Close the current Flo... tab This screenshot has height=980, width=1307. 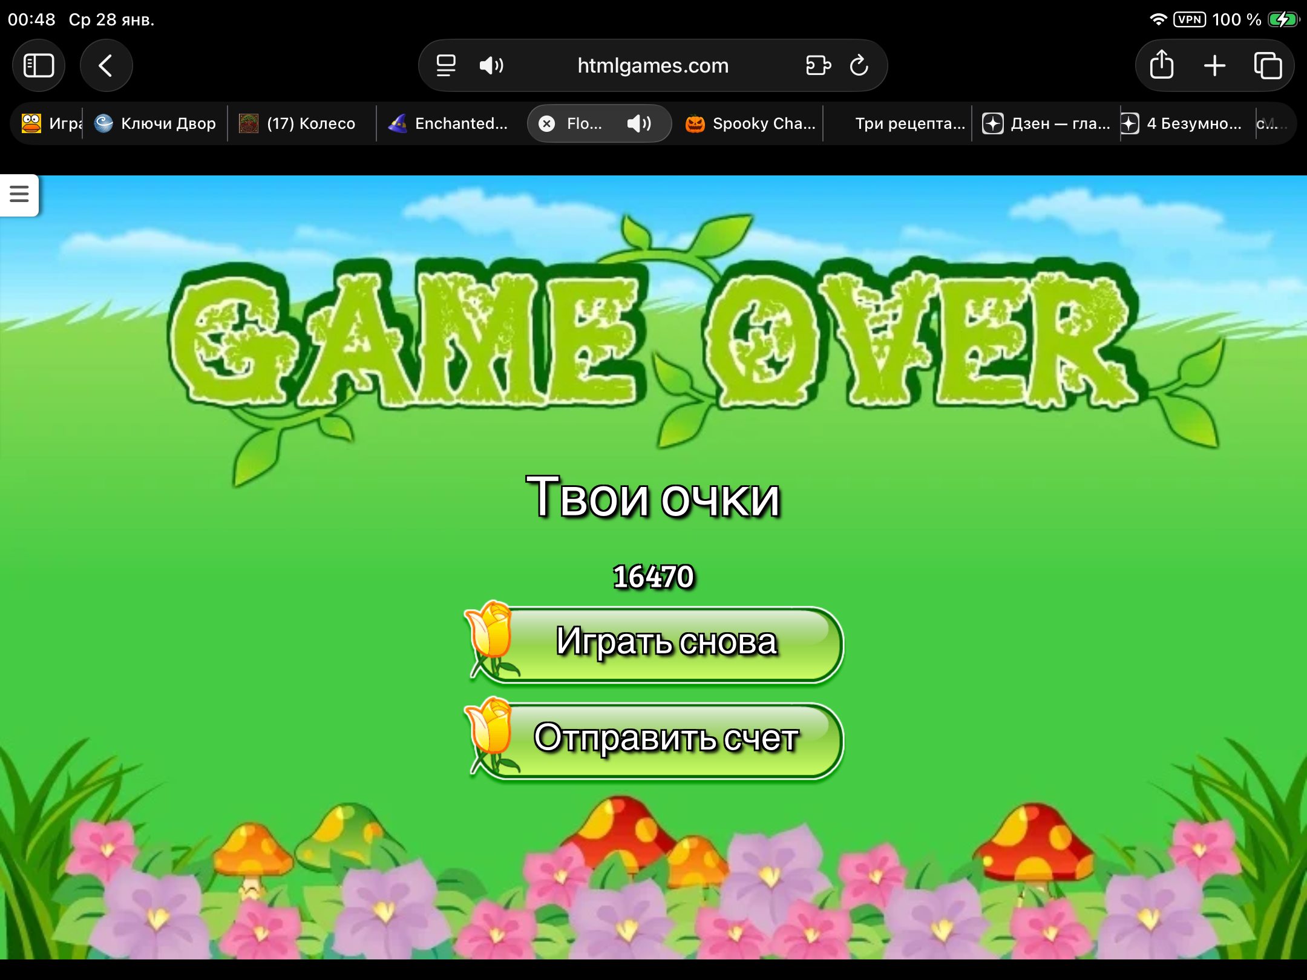tap(546, 124)
